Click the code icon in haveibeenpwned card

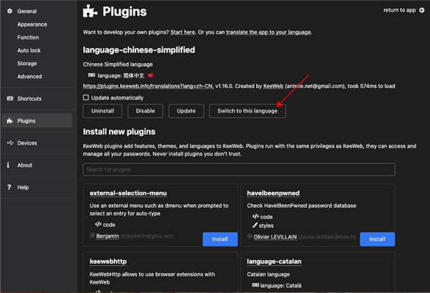click(255, 216)
